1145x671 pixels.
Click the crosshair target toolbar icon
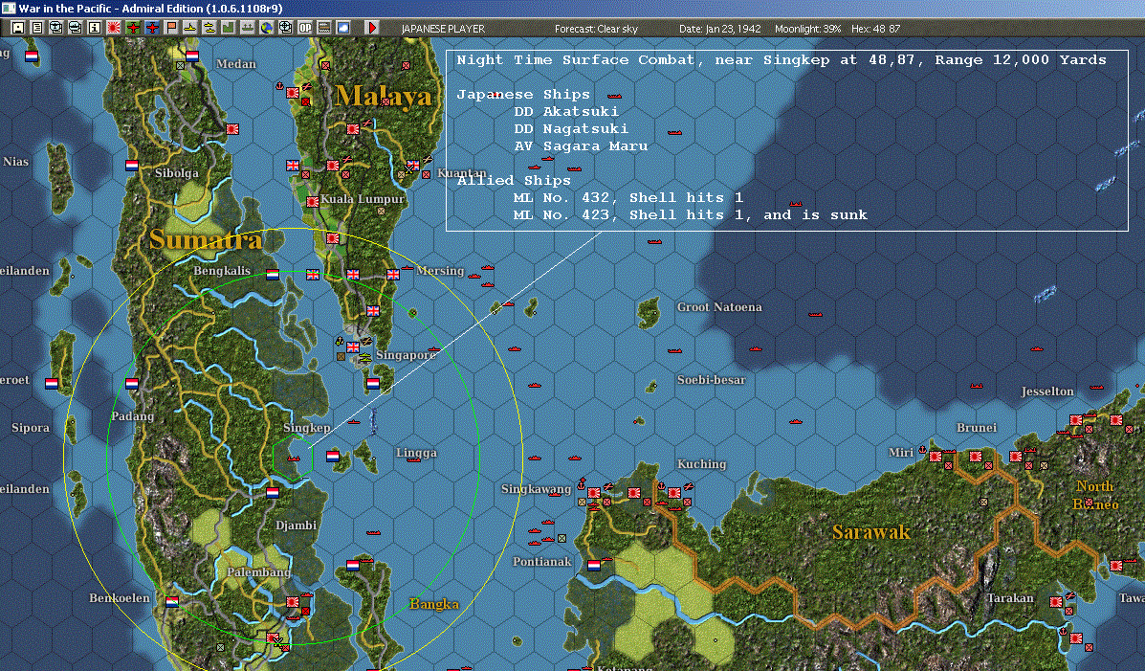click(285, 28)
